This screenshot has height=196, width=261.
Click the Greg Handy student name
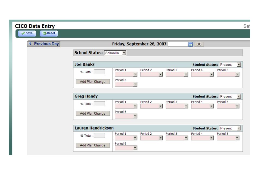coord(86,96)
